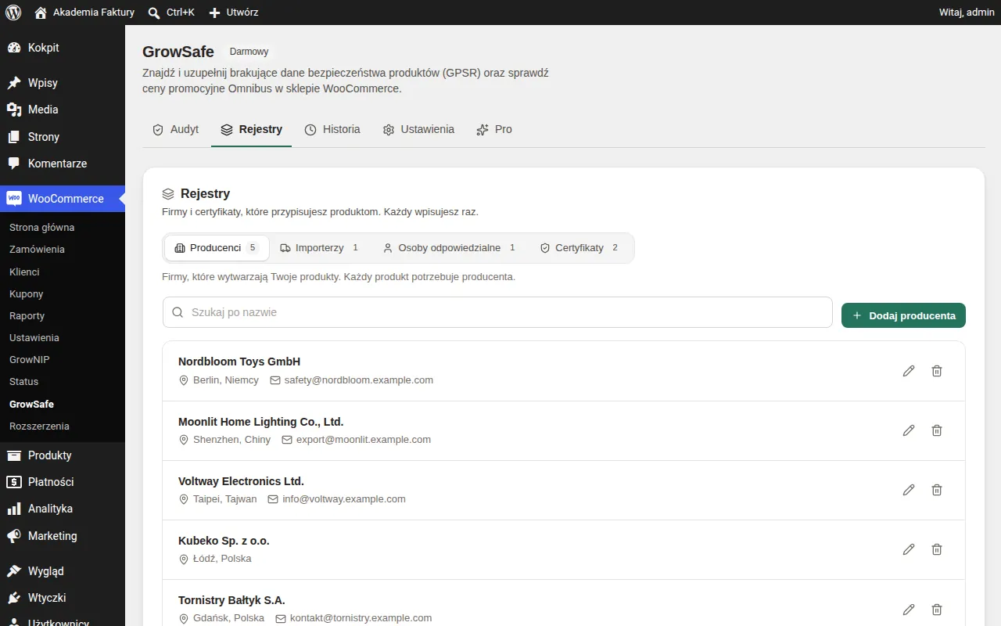This screenshot has width=1001, height=626.
Task: Open the Strony menu
Action: point(63,137)
